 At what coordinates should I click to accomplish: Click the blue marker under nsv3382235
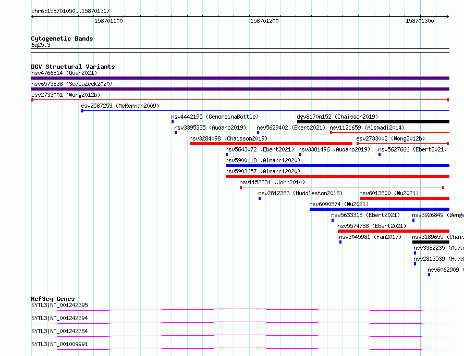coord(415,253)
